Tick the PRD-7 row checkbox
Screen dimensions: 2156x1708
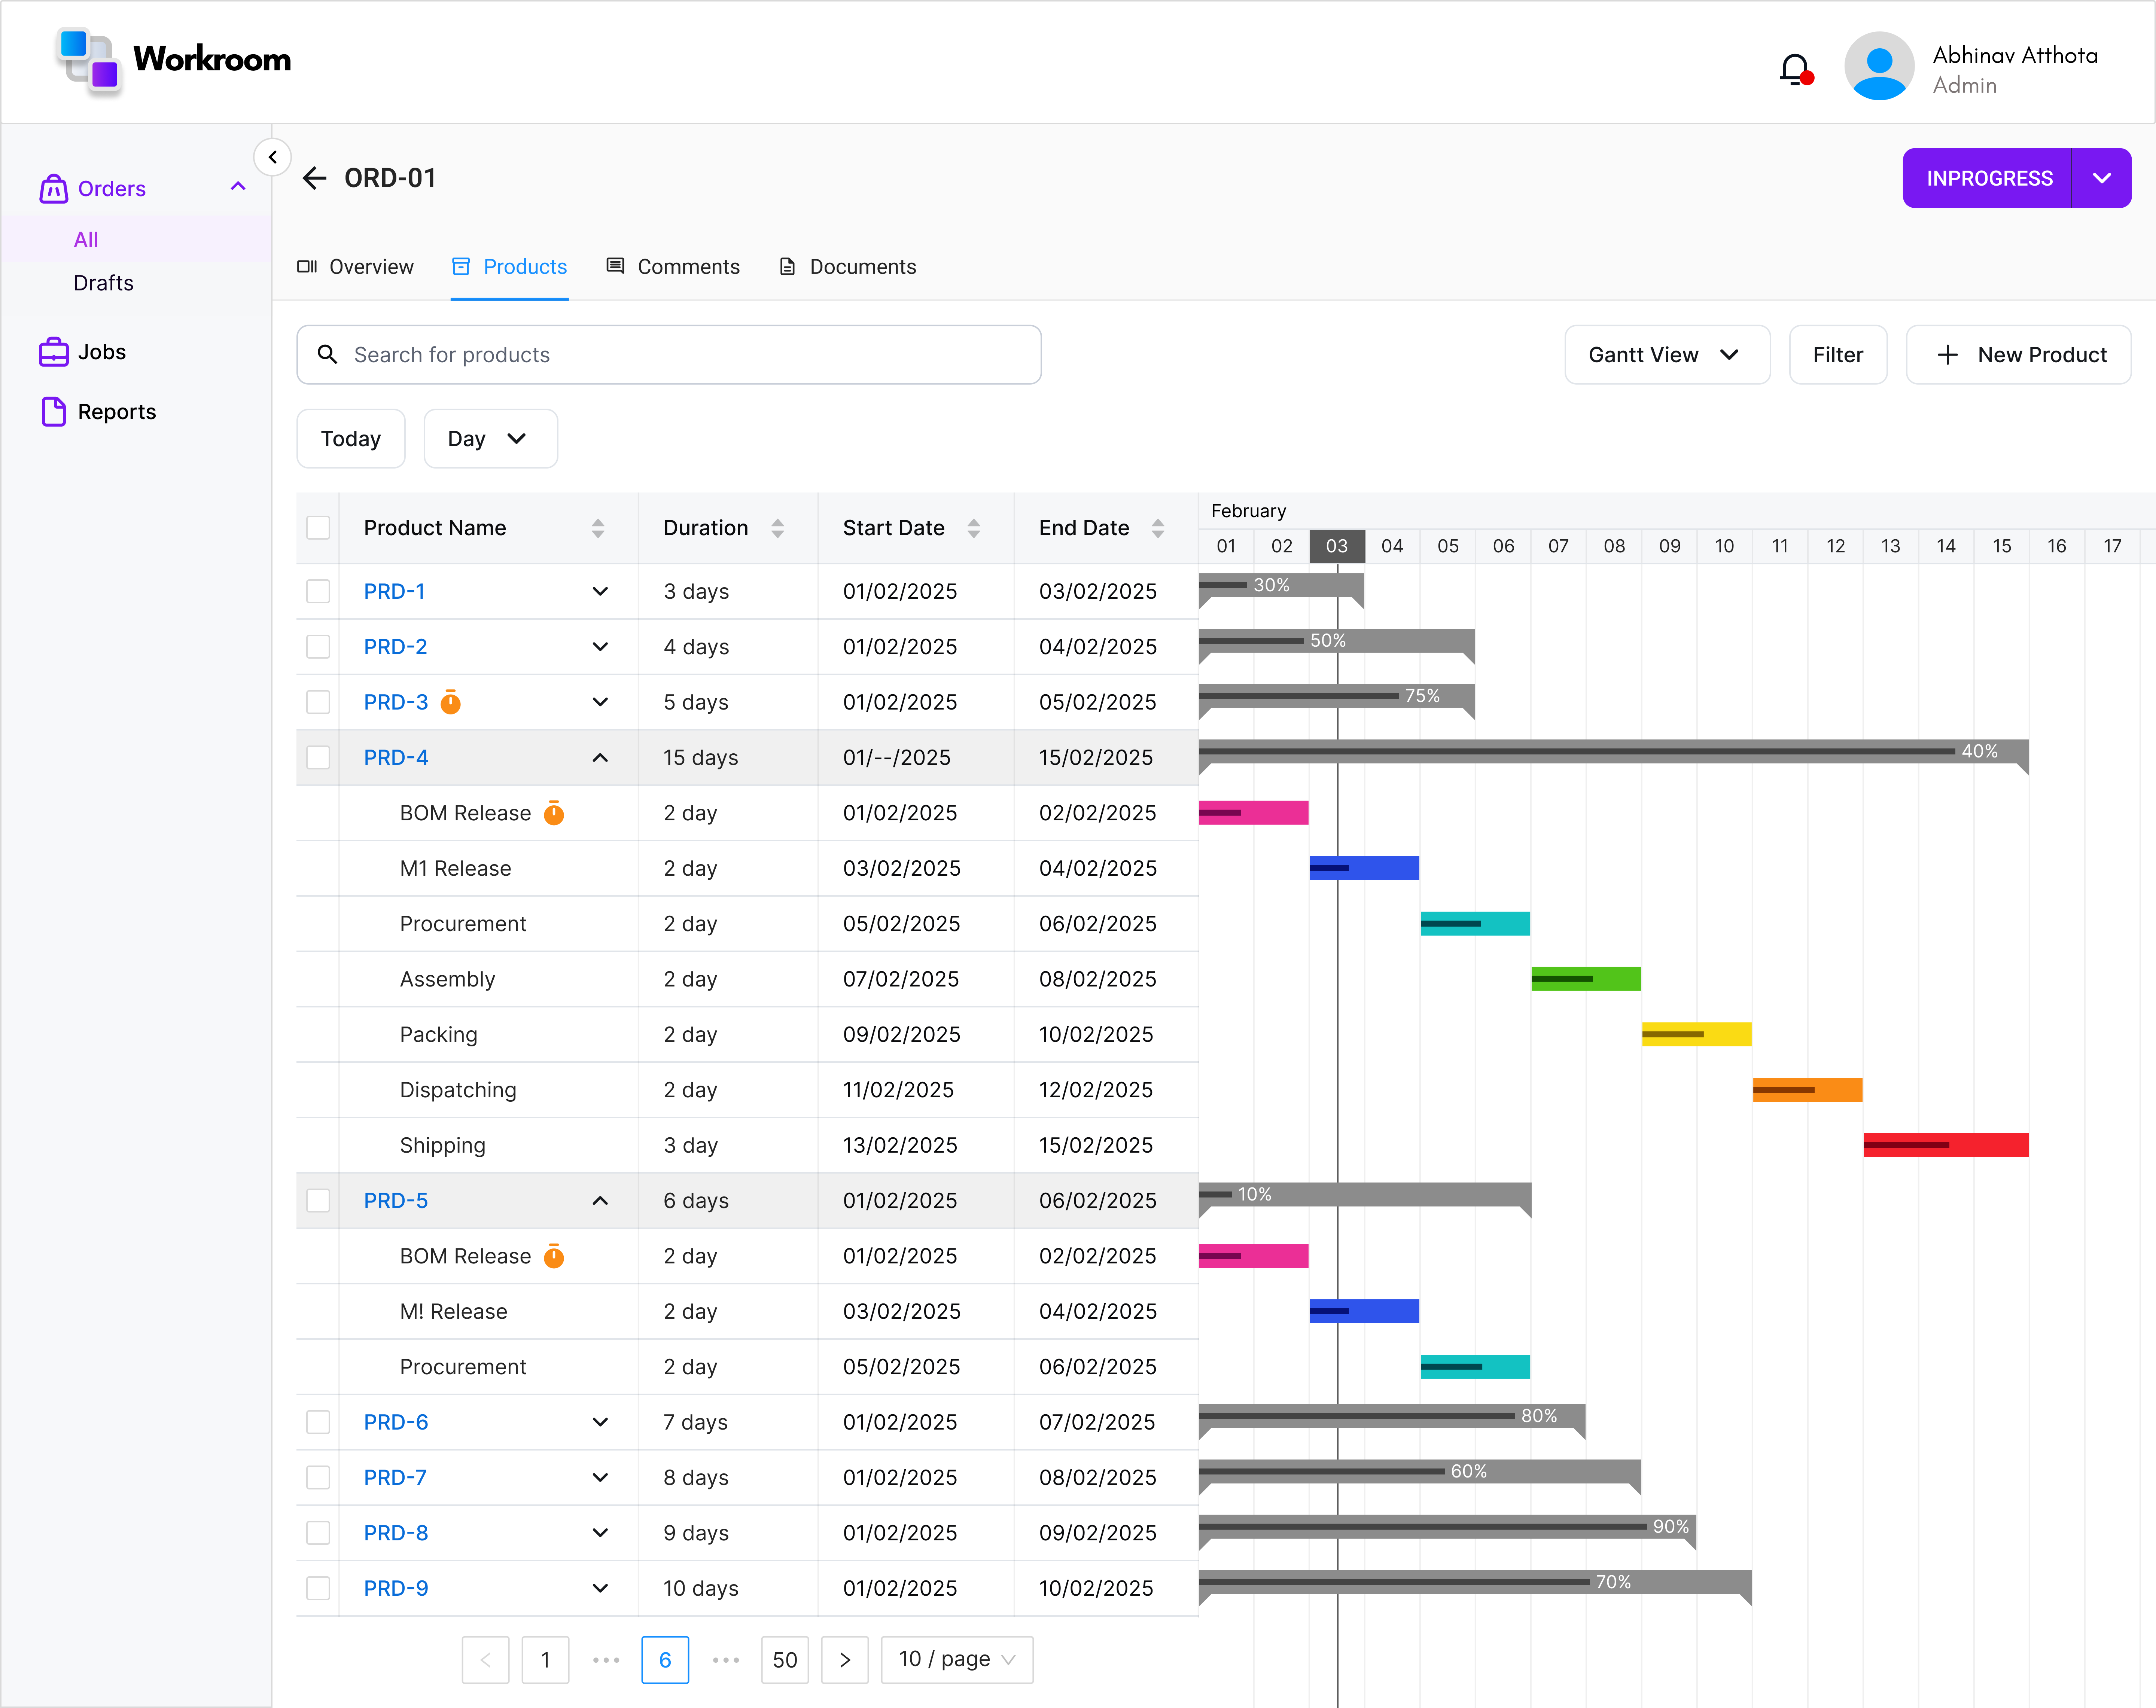click(318, 1477)
